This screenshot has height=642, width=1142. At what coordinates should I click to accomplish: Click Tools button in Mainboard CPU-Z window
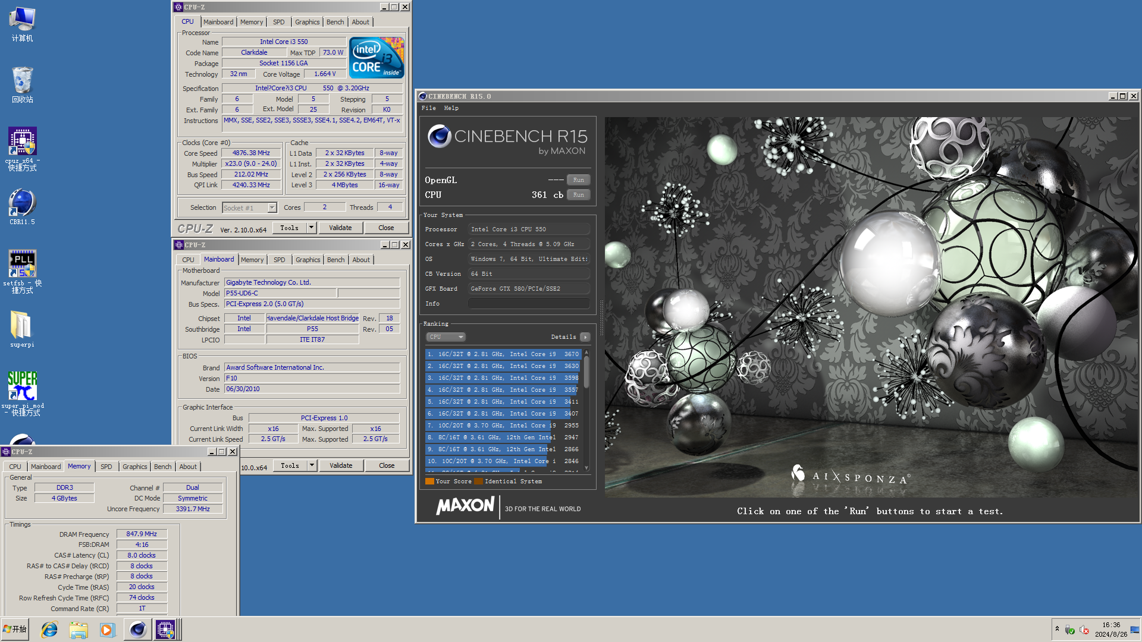[290, 465]
